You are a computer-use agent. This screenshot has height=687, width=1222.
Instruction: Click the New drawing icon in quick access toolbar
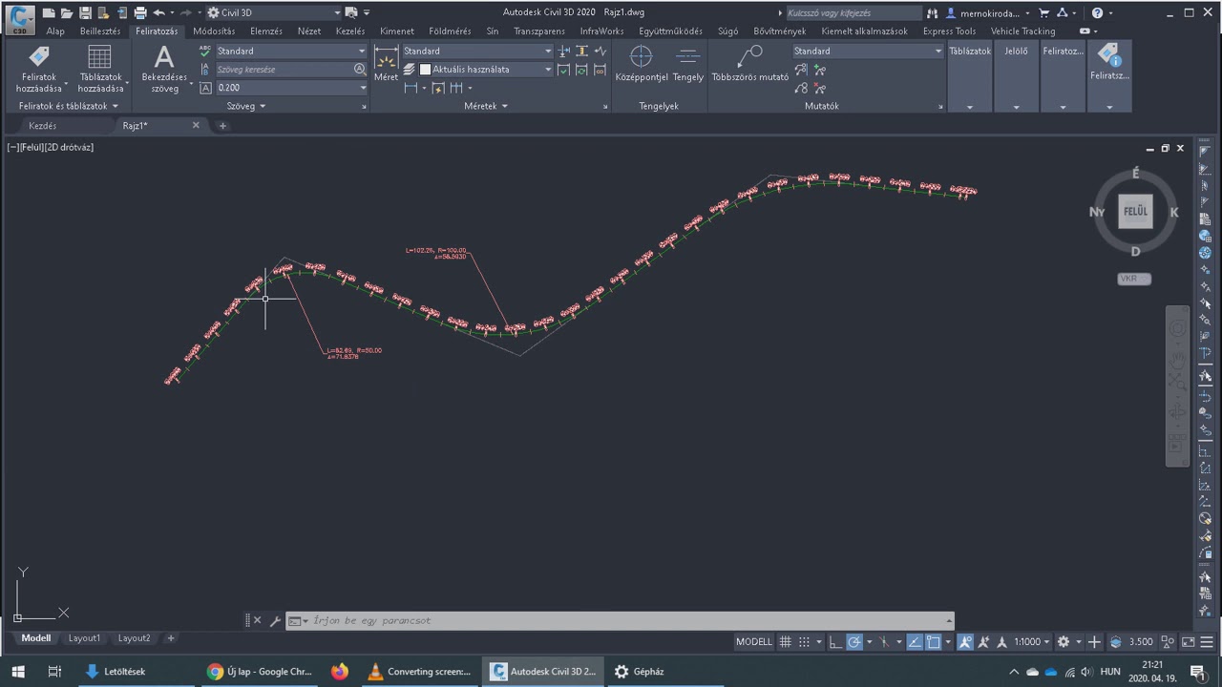coord(48,13)
